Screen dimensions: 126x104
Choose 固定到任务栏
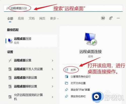(x=78, y=96)
